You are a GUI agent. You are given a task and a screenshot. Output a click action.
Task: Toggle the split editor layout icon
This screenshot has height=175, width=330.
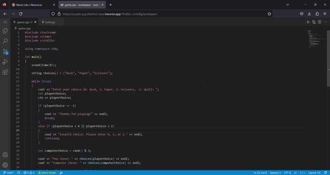[319, 22]
